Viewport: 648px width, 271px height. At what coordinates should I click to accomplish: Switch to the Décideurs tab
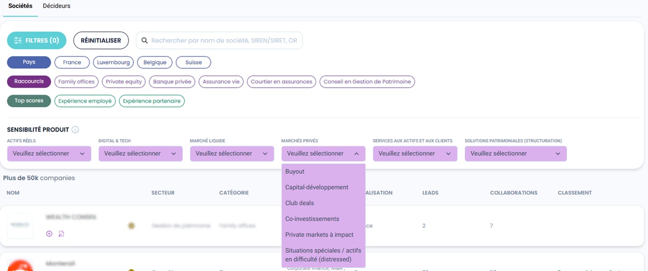[57, 6]
